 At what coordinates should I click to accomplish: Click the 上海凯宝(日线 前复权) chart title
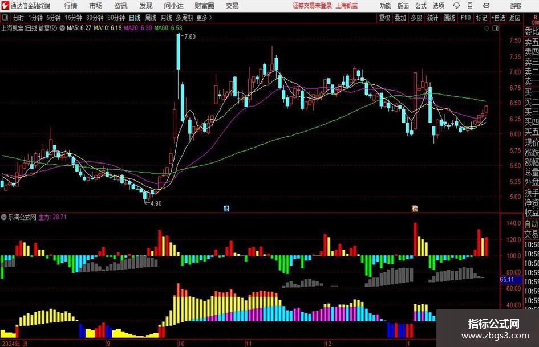coord(29,28)
